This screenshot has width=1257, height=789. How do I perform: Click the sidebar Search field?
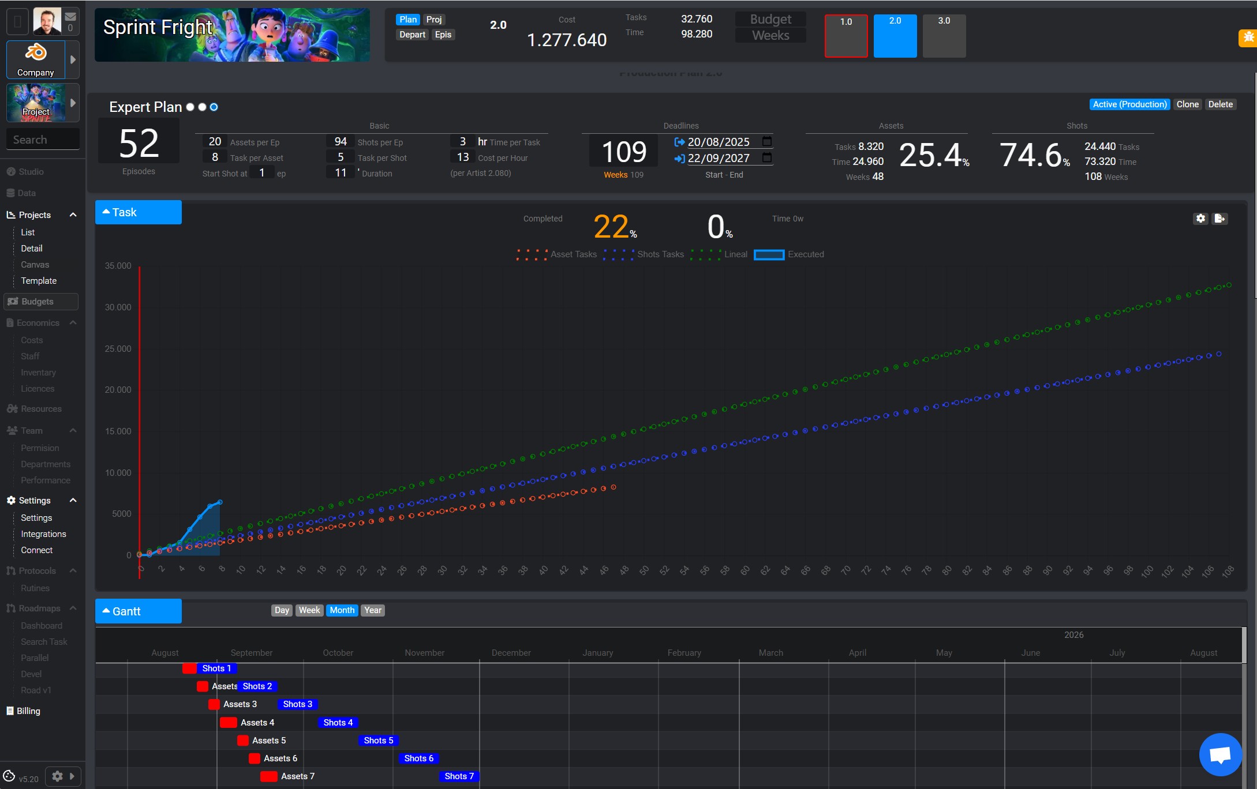tap(43, 140)
